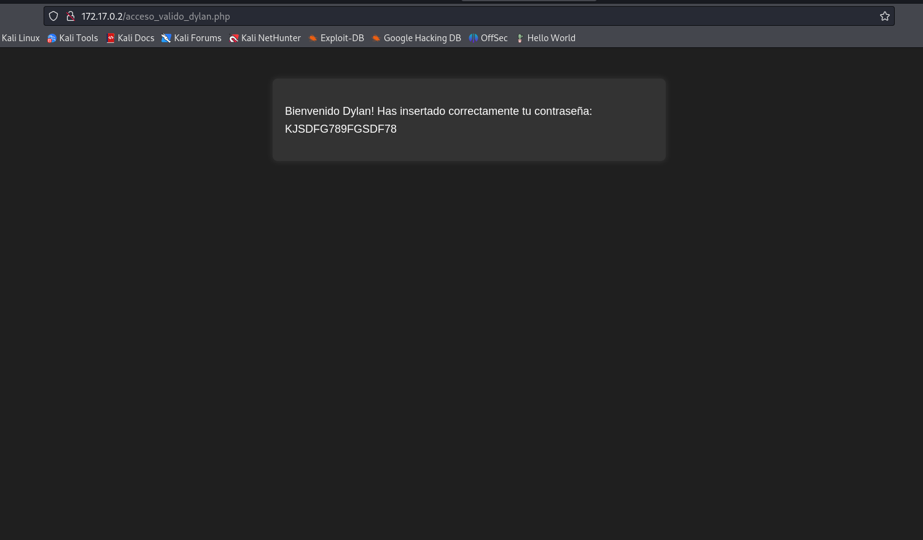
Task: Select the password text KJSDFG789FGSDF78
Action: click(x=341, y=129)
